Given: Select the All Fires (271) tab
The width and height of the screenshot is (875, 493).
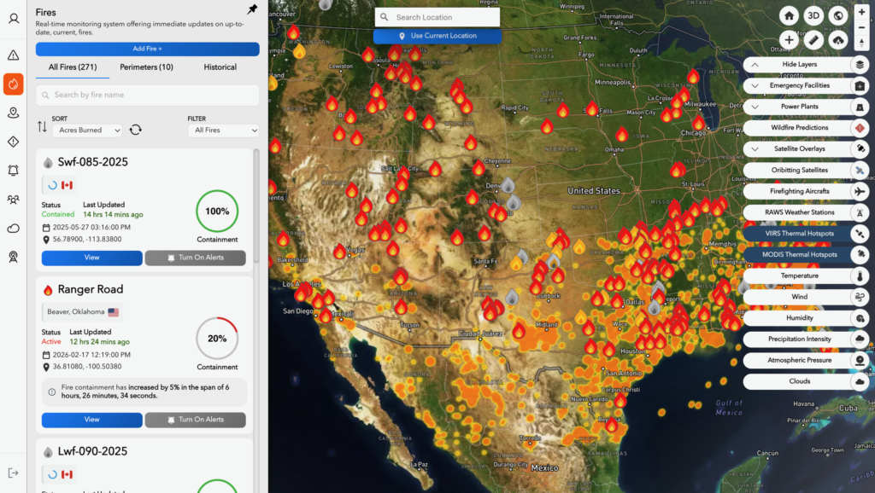Looking at the screenshot, I should coord(73,67).
